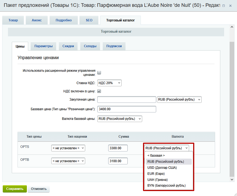Pick BYN (Белорусский рубль) option
This screenshot has height=196, width=237.
pos(166,186)
